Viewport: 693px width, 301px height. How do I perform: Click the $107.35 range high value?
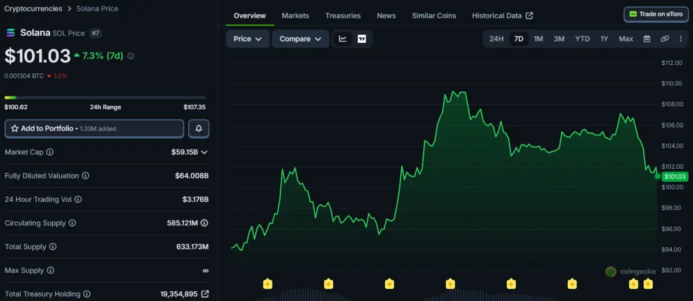pyautogui.click(x=195, y=107)
